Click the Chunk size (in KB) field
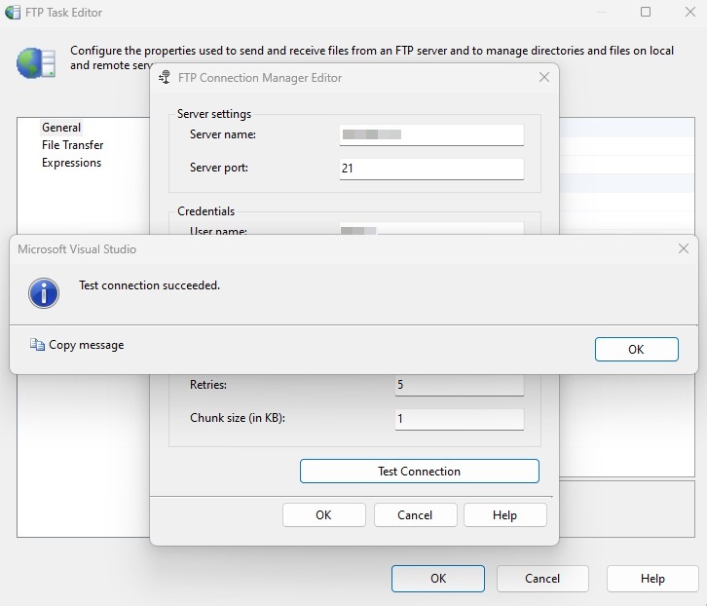Viewport: 707px width, 606px height. click(x=460, y=419)
